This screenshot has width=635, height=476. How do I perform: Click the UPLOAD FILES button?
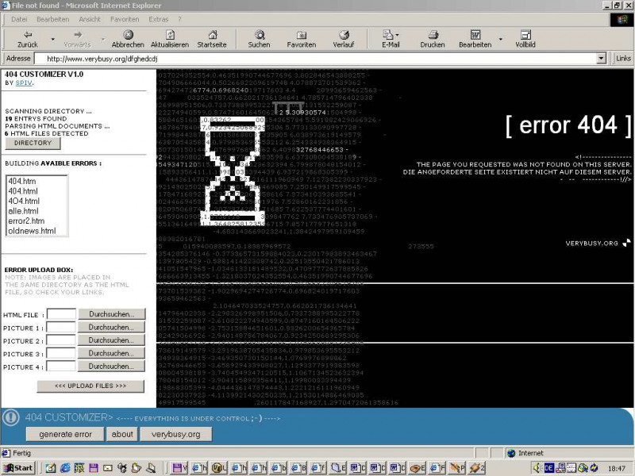(90, 386)
